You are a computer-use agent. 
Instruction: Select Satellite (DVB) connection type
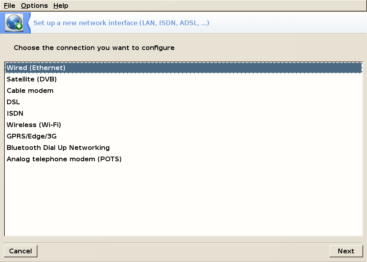183,79
